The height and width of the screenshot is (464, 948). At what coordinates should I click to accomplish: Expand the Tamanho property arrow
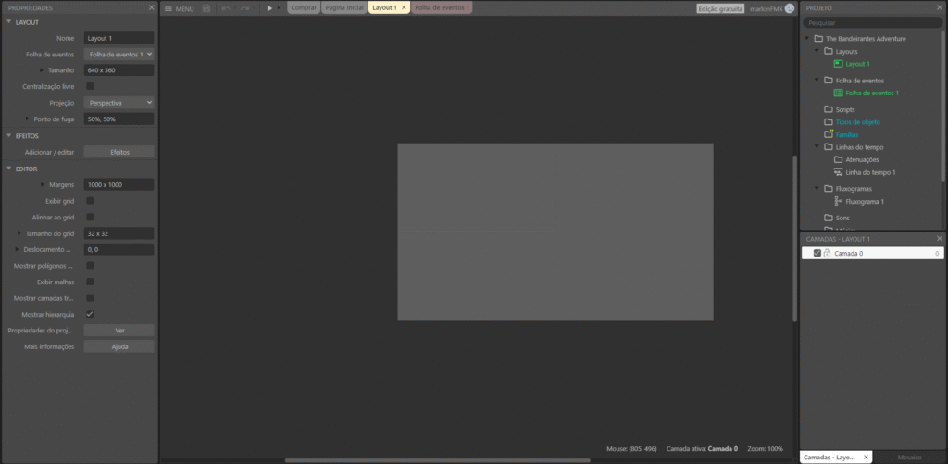(x=42, y=70)
